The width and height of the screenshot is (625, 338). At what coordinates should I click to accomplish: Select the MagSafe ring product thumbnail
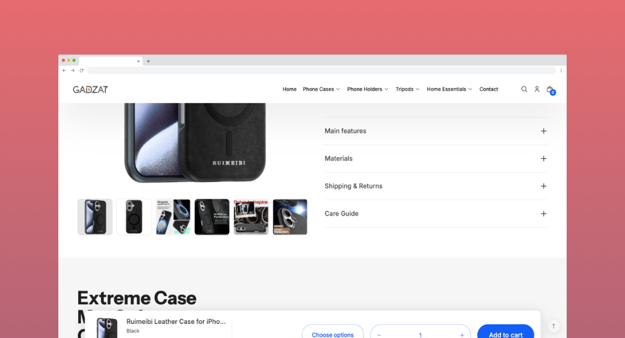[173, 217]
